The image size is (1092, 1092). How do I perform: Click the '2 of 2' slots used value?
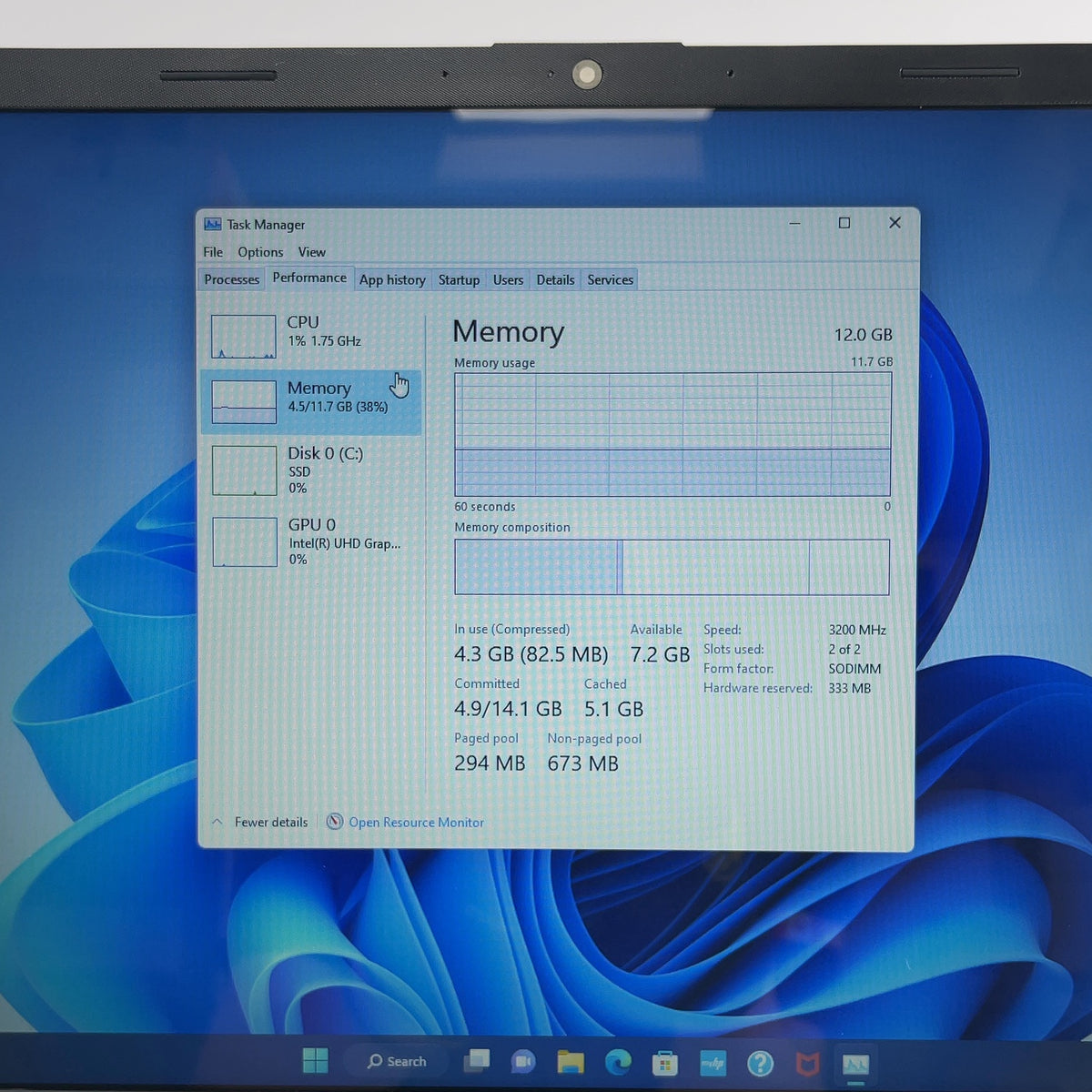[844, 649]
